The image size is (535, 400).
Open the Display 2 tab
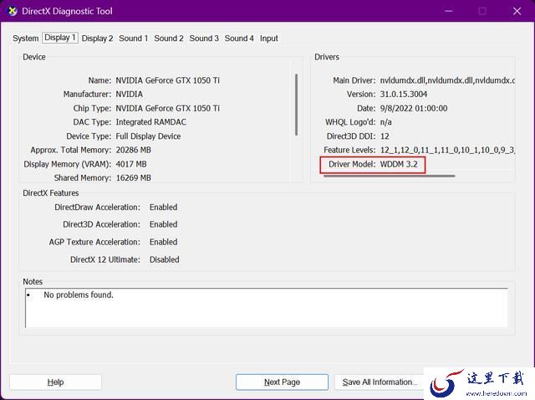click(x=97, y=38)
